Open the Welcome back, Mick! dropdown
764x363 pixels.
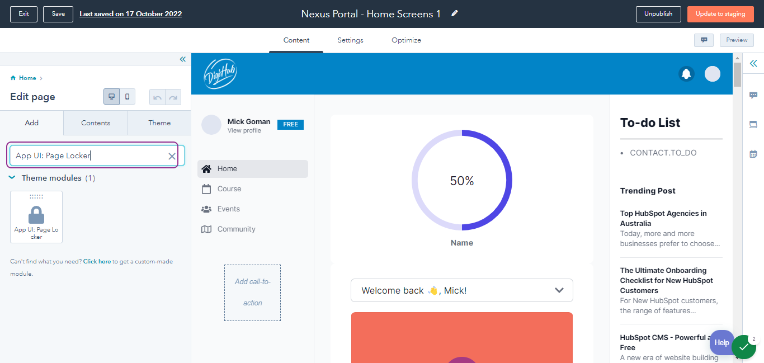[x=462, y=290]
